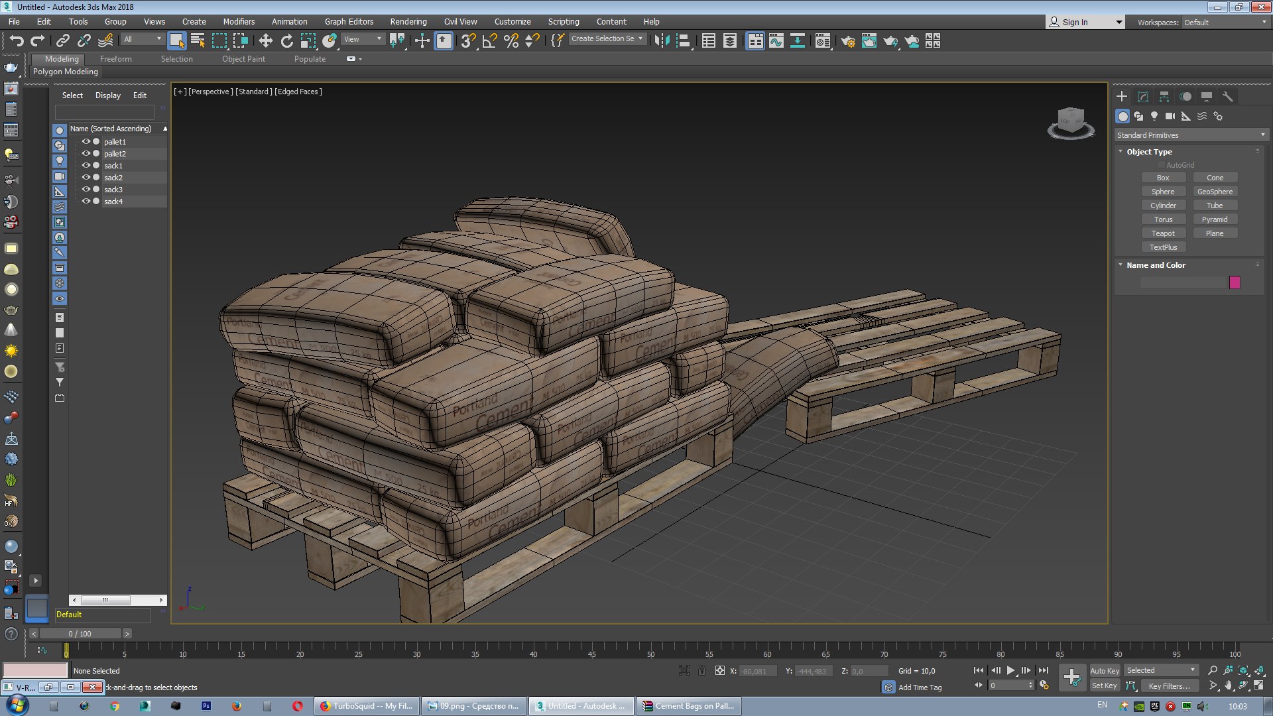Open the Rendering menu

tap(408, 21)
